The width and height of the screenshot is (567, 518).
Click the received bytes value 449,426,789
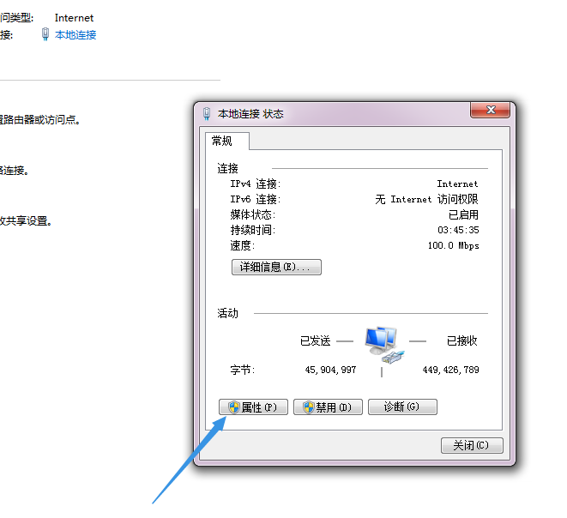pos(450,370)
